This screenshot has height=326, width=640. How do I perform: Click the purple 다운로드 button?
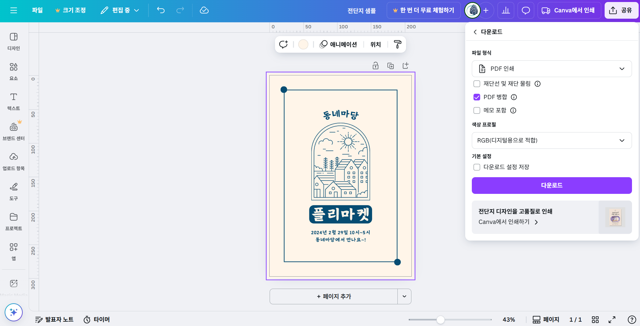tap(552, 186)
